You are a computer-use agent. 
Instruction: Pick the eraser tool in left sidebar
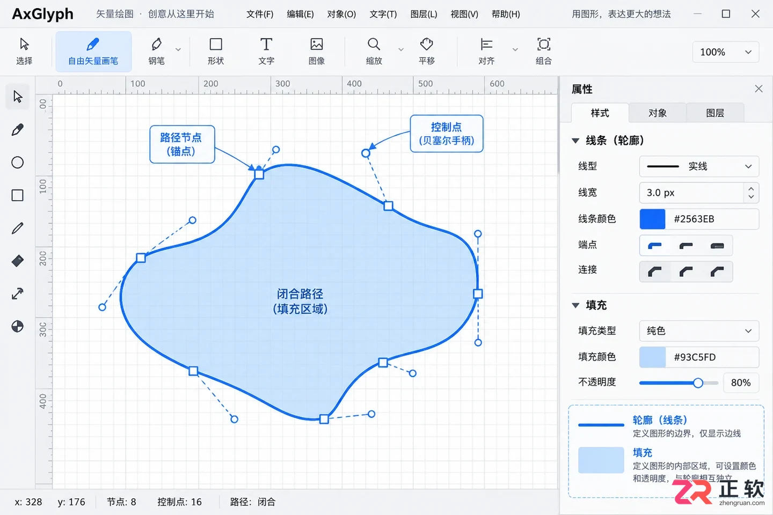point(18,261)
